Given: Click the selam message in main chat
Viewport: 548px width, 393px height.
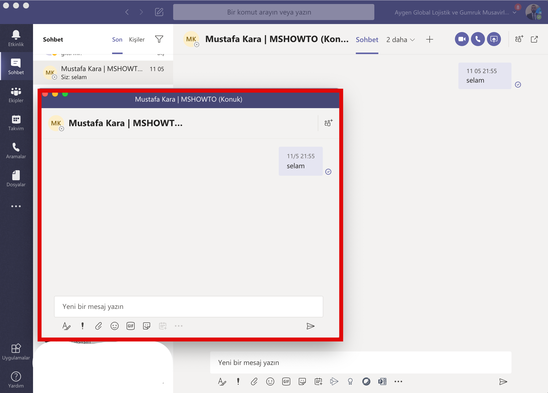Looking at the screenshot, I should pyautogui.click(x=485, y=76).
